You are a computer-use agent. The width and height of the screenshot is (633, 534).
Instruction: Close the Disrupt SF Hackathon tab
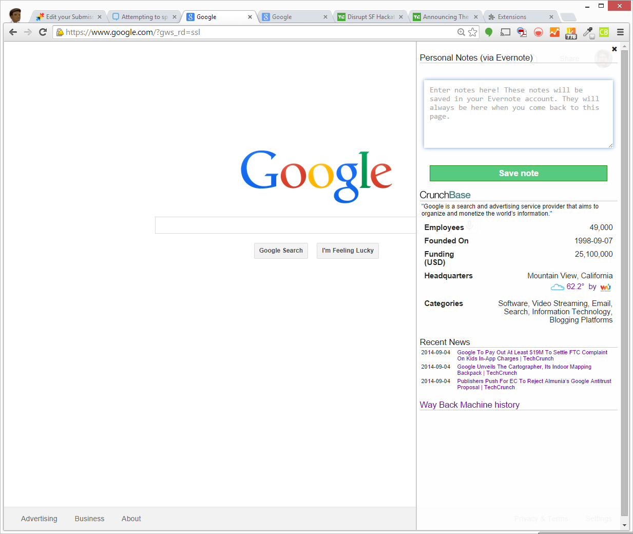[x=401, y=17]
